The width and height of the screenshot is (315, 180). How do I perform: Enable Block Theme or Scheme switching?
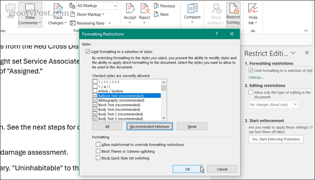pyautogui.click(x=98, y=151)
